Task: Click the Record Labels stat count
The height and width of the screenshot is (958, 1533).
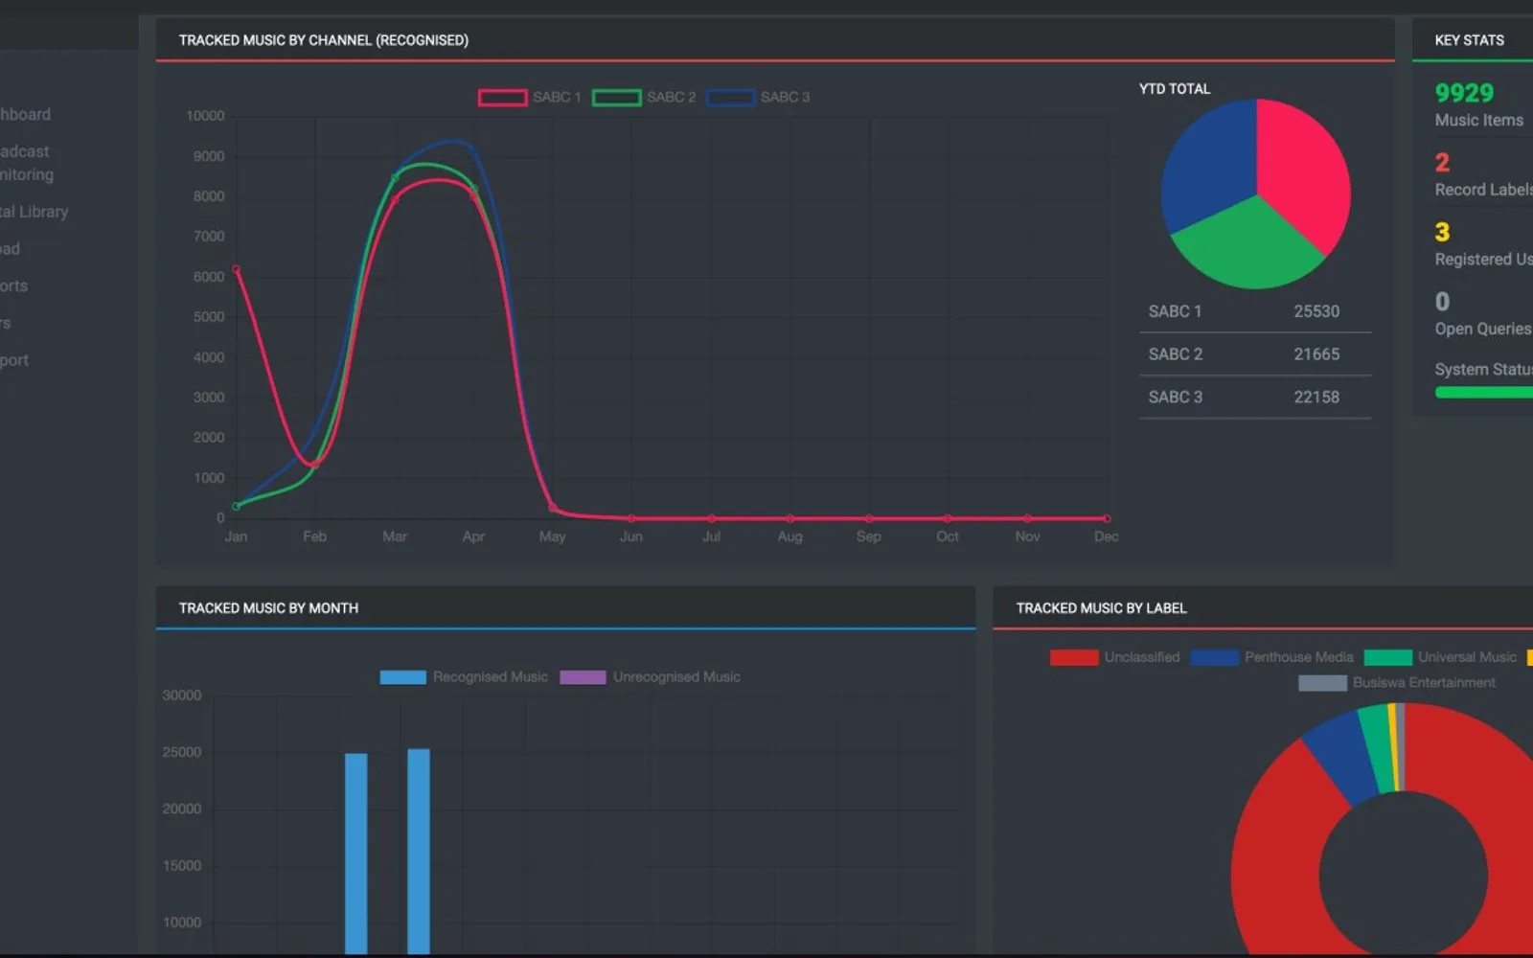Action: (x=1442, y=163)
